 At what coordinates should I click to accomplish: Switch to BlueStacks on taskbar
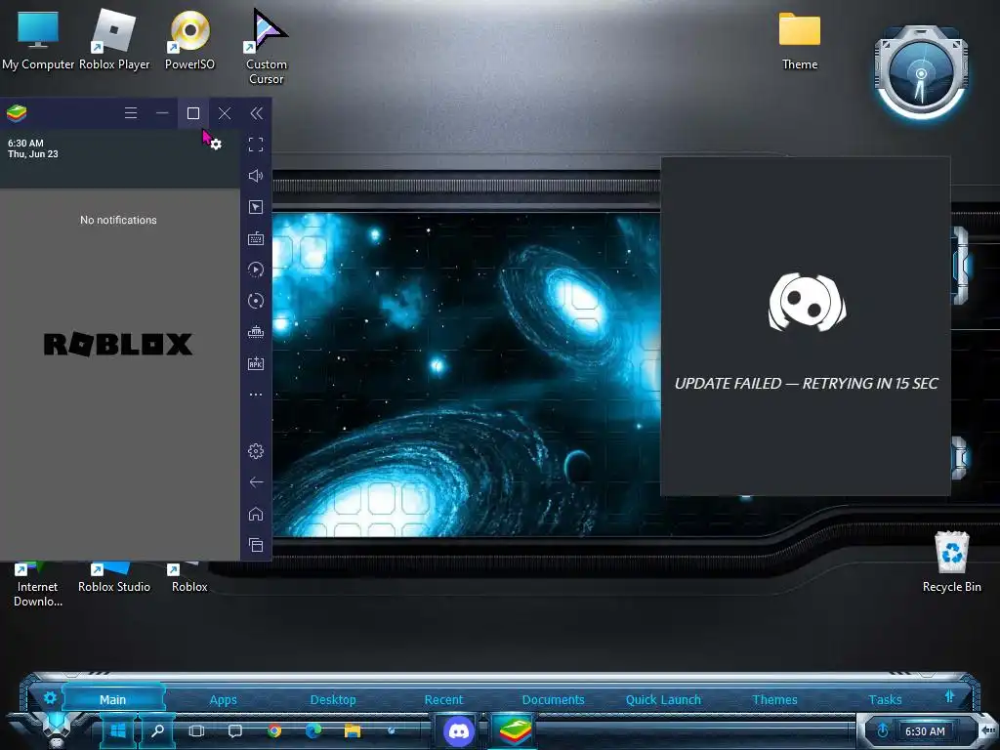point(514,730)
